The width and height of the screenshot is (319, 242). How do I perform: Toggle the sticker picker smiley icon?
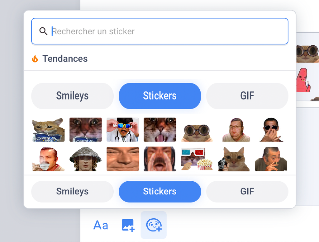[x=154, y=225]
